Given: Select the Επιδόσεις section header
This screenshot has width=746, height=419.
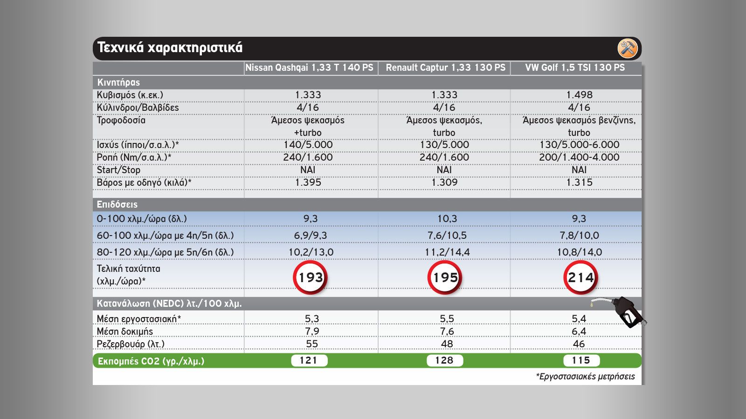Looking at the screenshot, I should pos(117,204).
